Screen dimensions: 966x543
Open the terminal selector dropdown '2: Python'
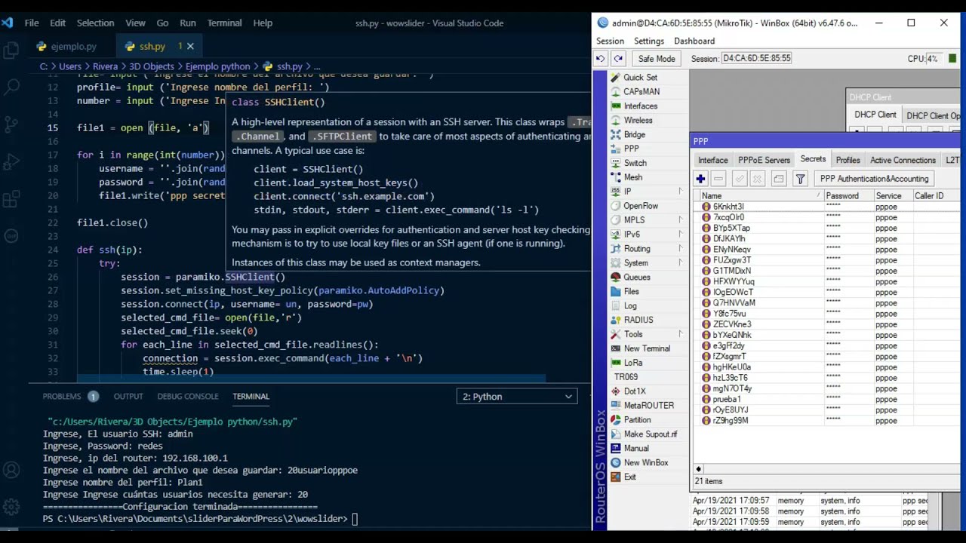click(x=517, y=397)
